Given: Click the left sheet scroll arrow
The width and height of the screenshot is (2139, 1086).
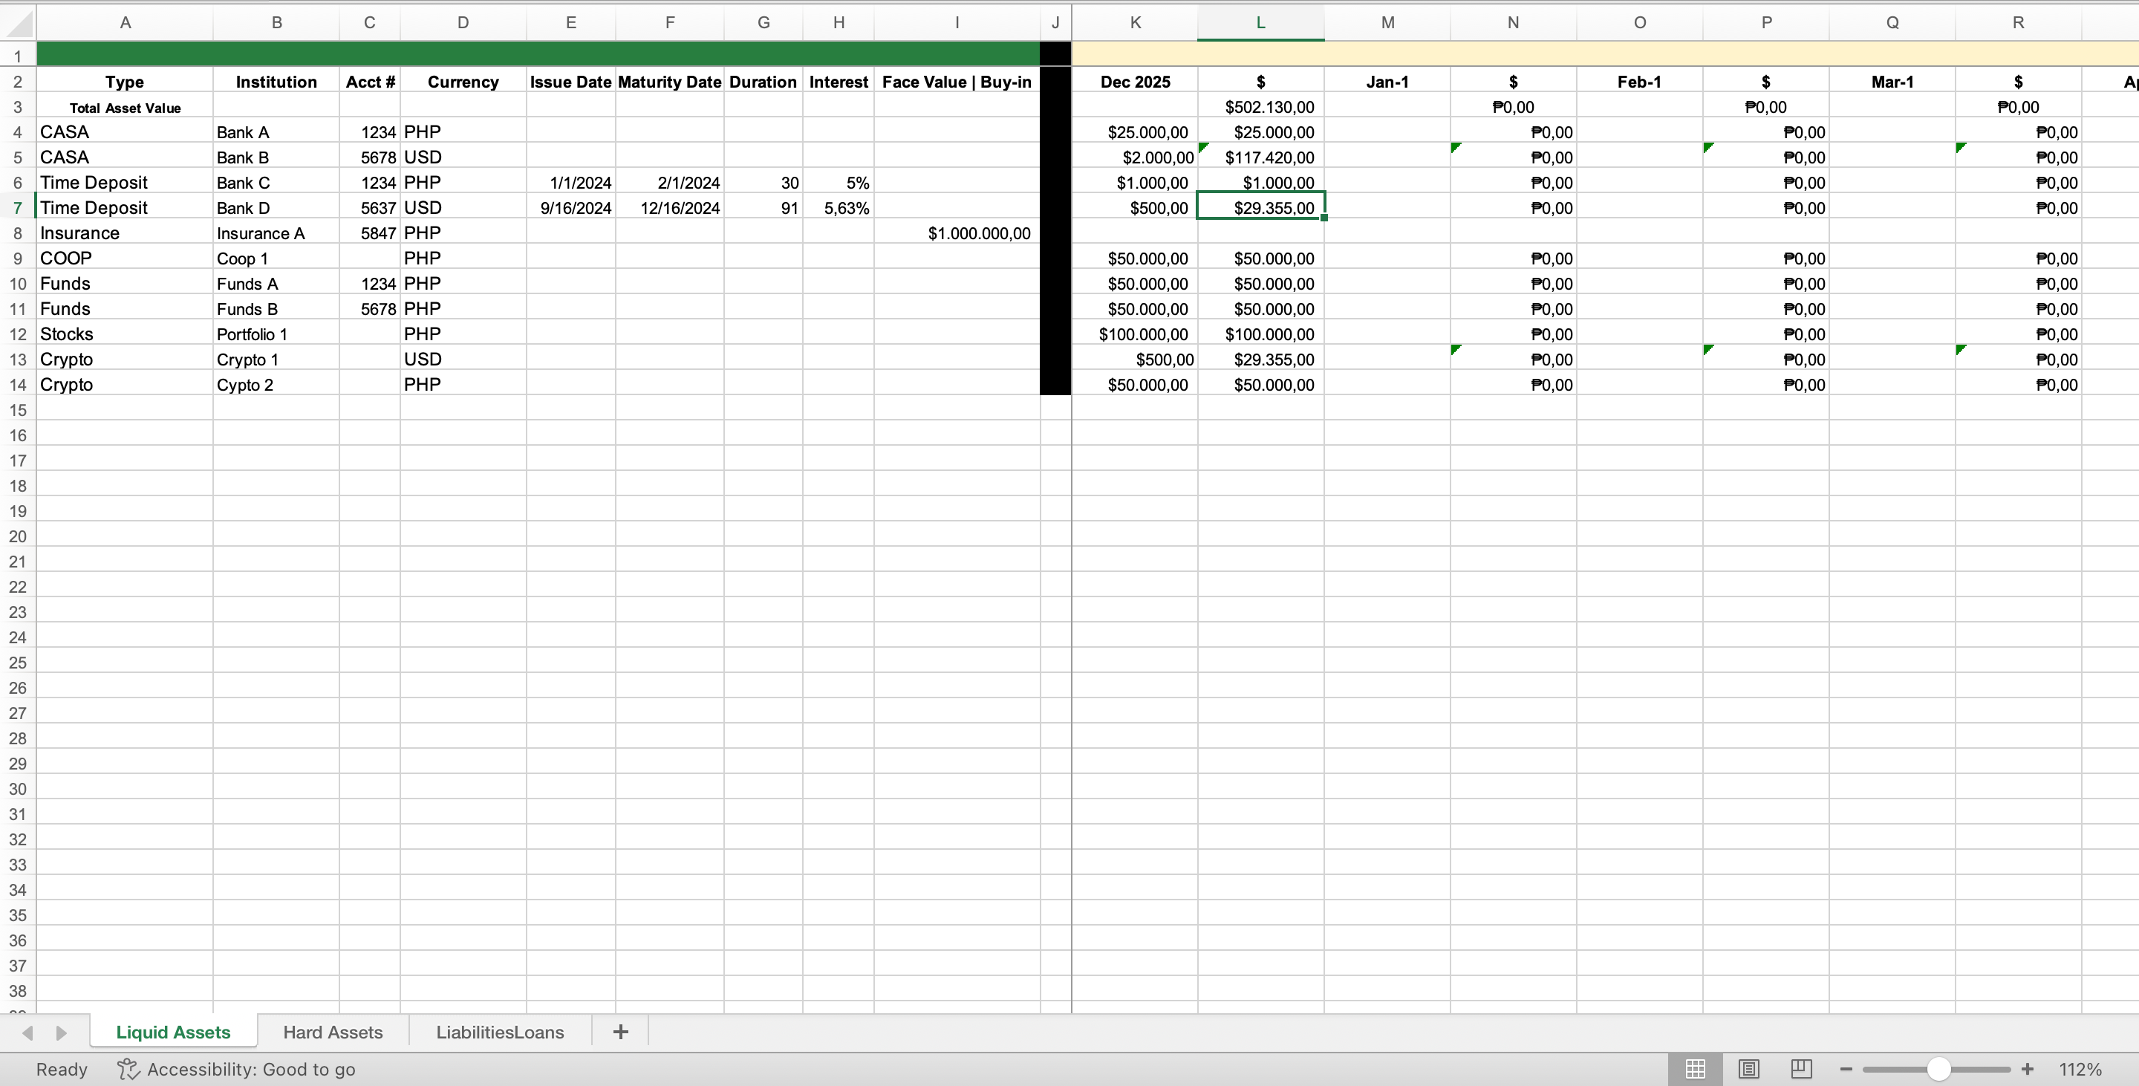Looking at the screenshot, I should tap(27, 1032).
